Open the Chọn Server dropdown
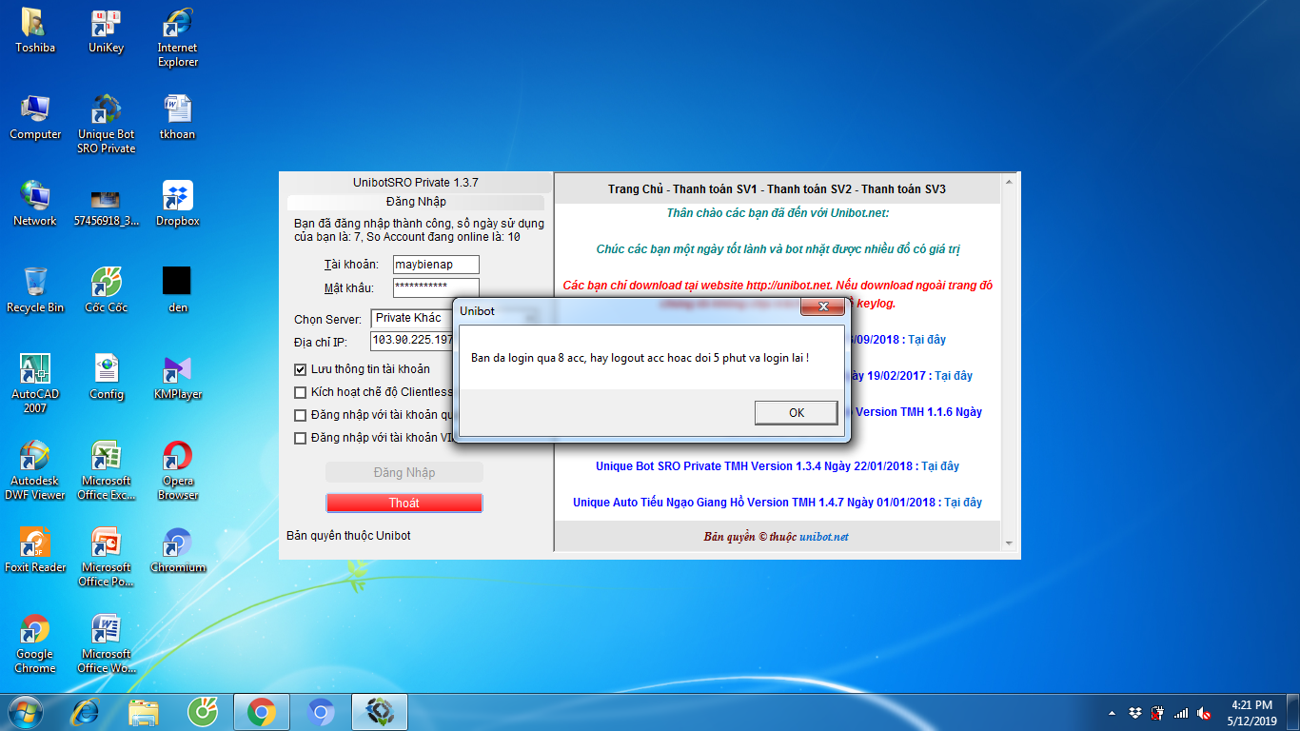The width and height of the screenshot is (1300, 731). 412,318
